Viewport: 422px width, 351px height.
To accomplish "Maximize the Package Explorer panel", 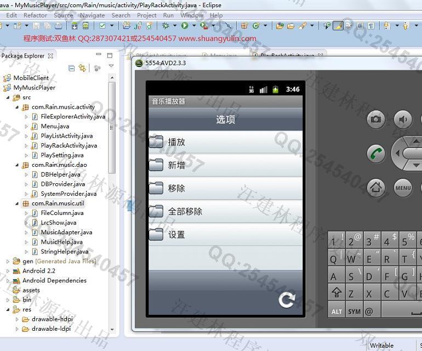I will [110, 55].
